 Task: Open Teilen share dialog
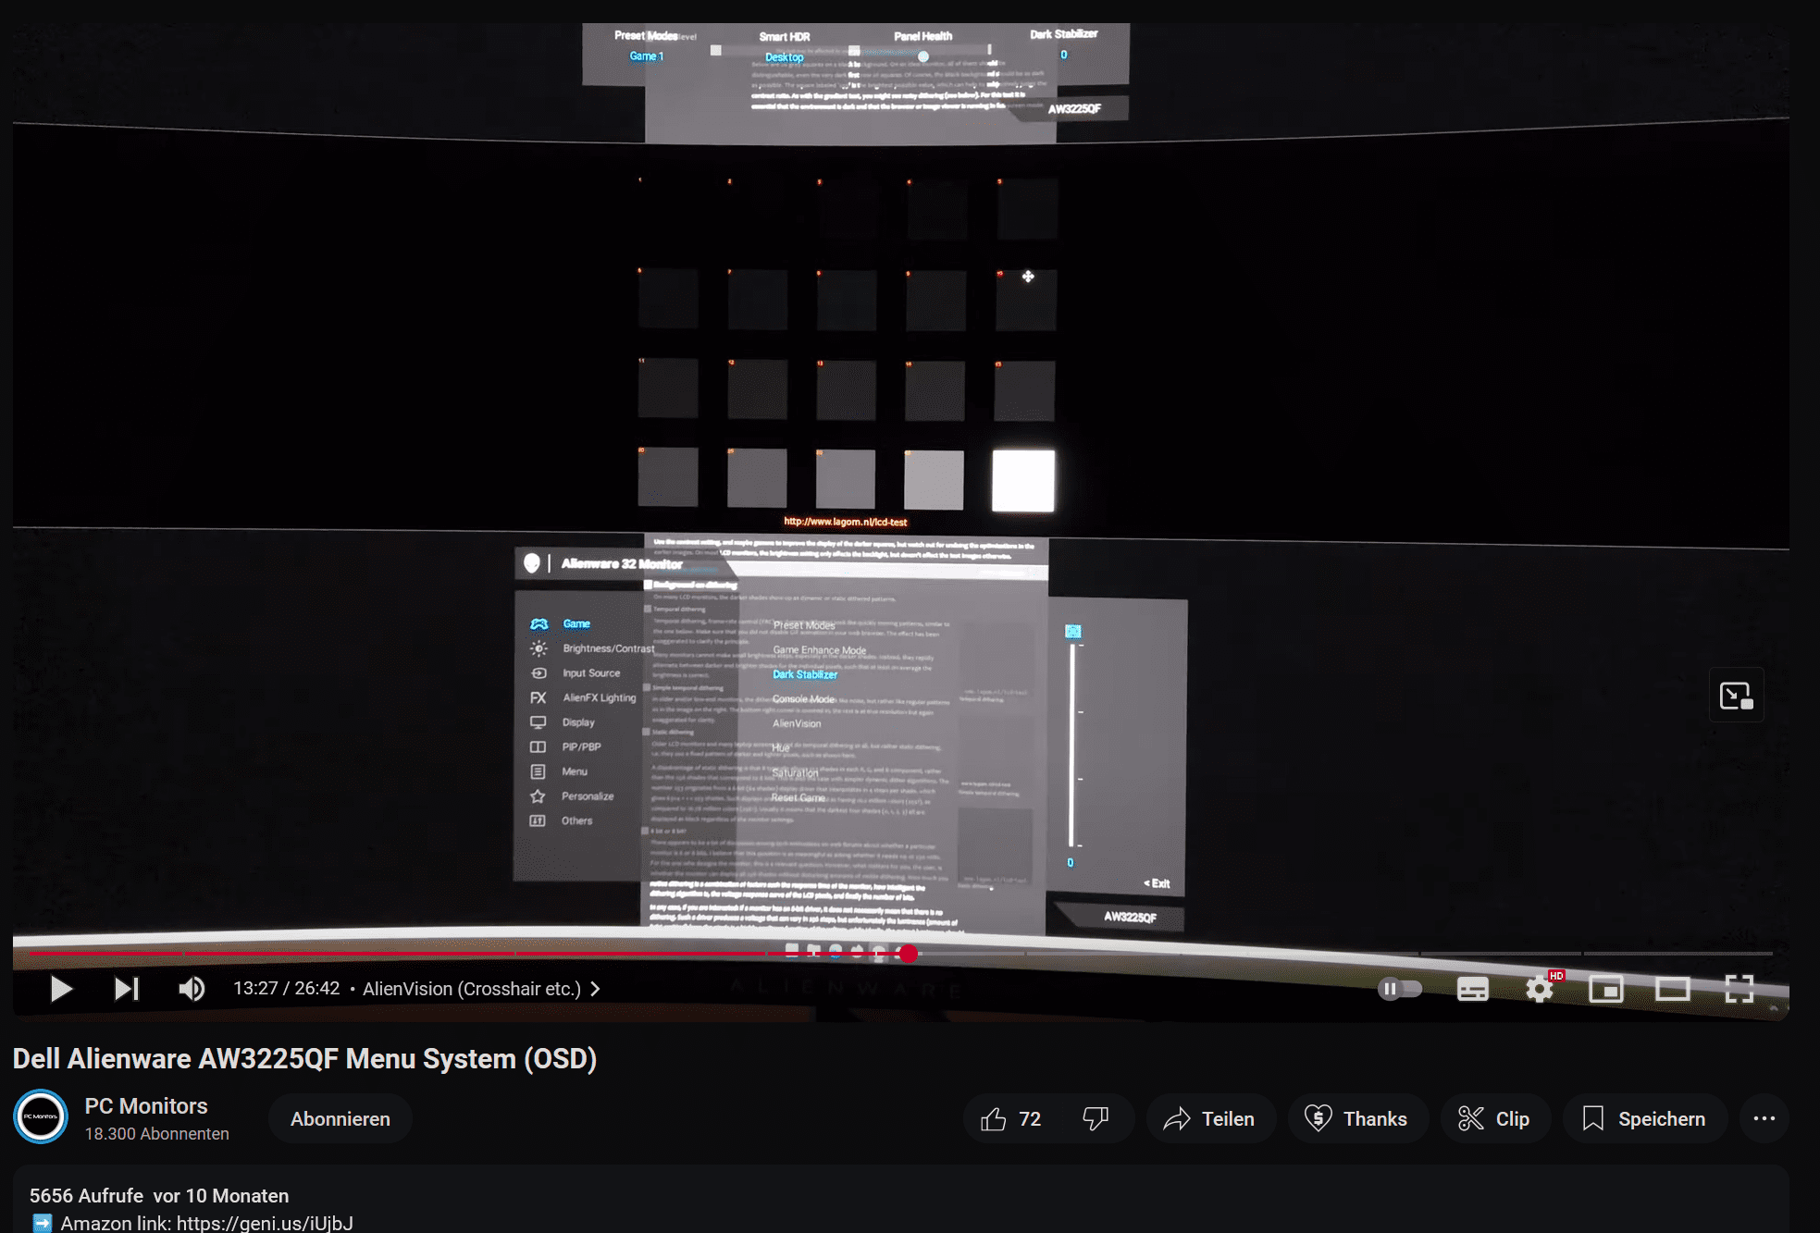click(1210, 1119)
